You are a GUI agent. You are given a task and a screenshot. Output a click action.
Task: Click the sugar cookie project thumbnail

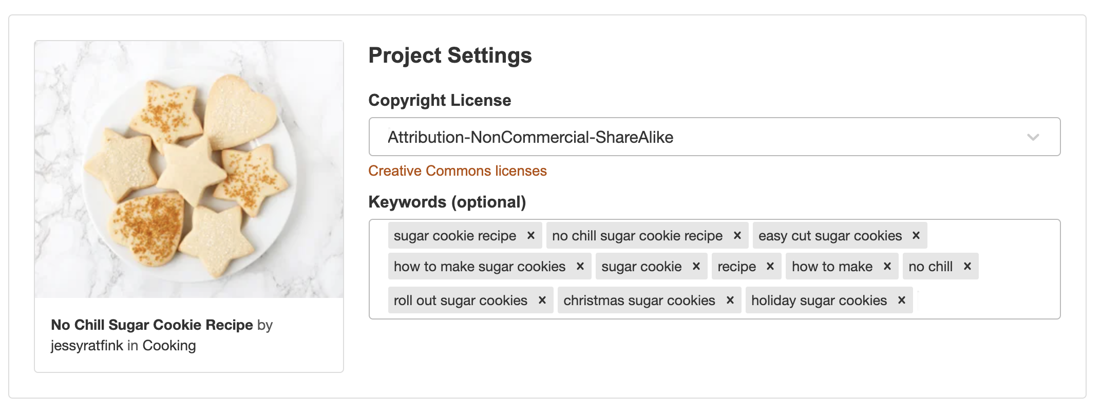point(189,169)
